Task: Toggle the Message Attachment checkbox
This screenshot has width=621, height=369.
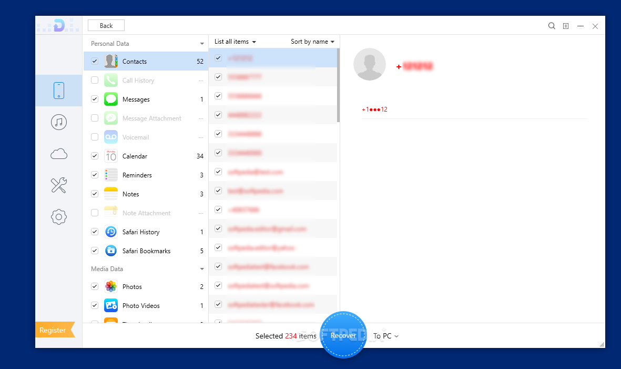Action: click(95, 118)
